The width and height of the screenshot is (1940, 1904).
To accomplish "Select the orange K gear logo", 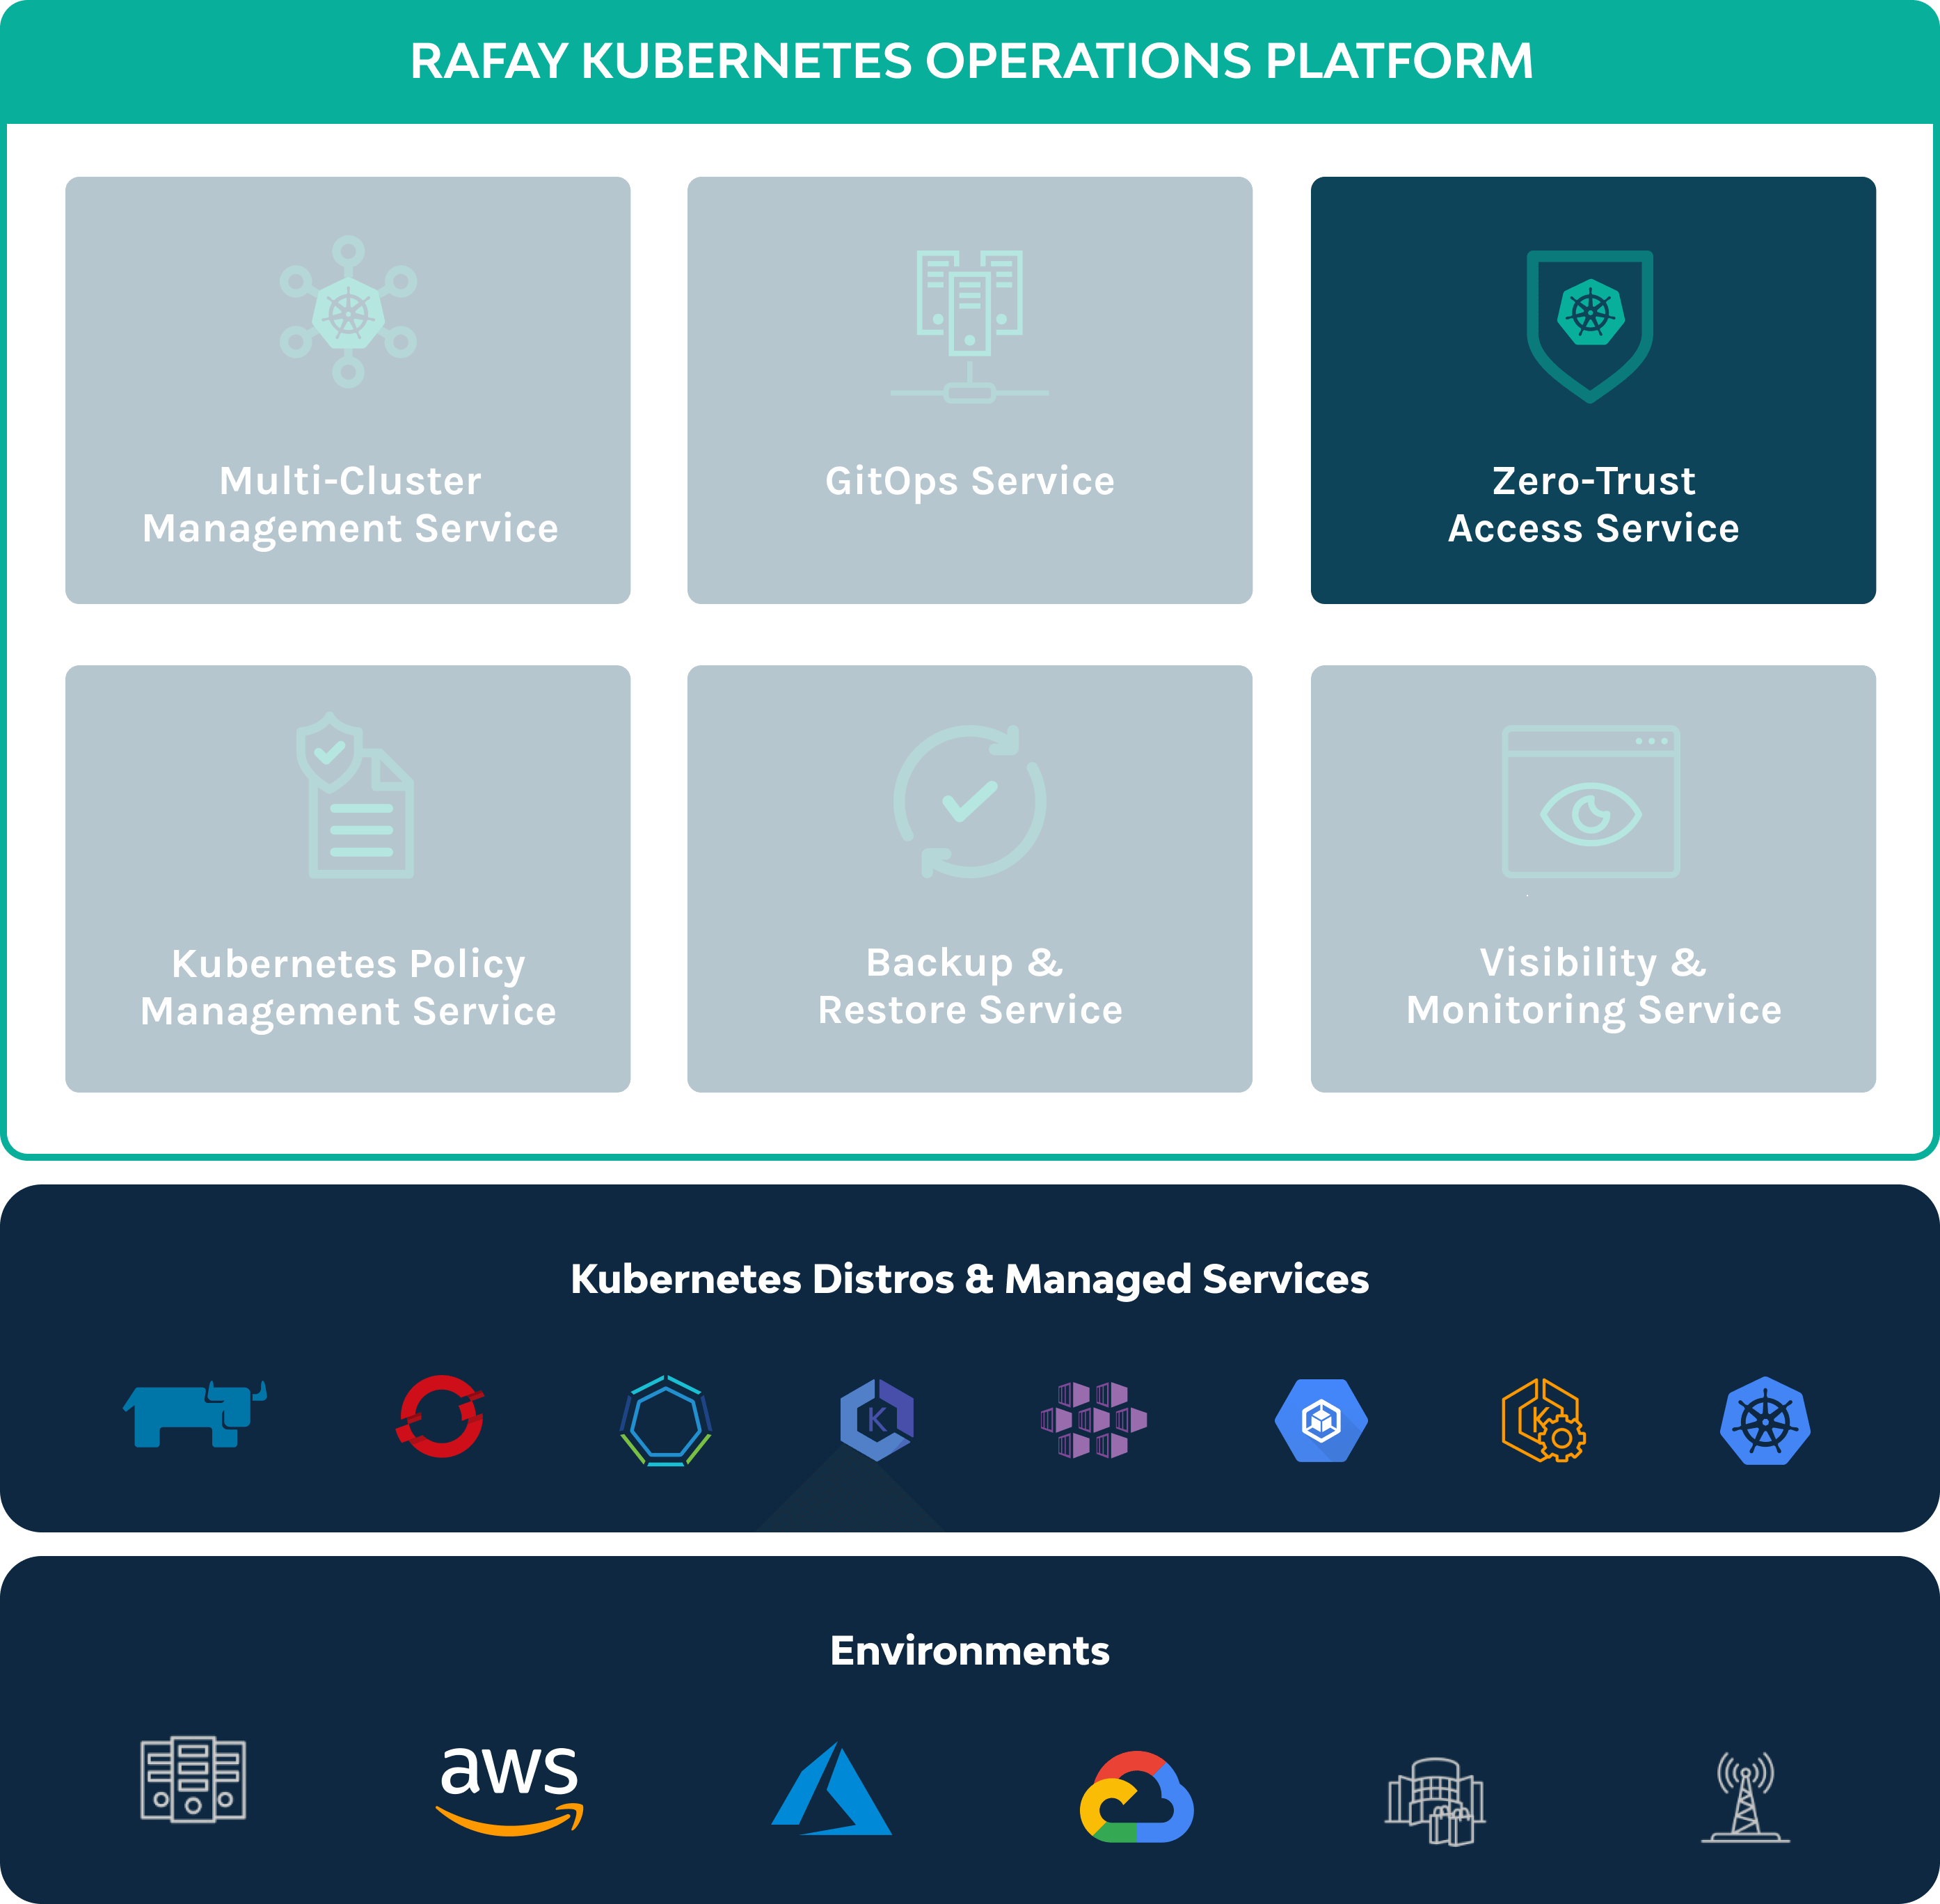I will click(x=1543, y=1420).
